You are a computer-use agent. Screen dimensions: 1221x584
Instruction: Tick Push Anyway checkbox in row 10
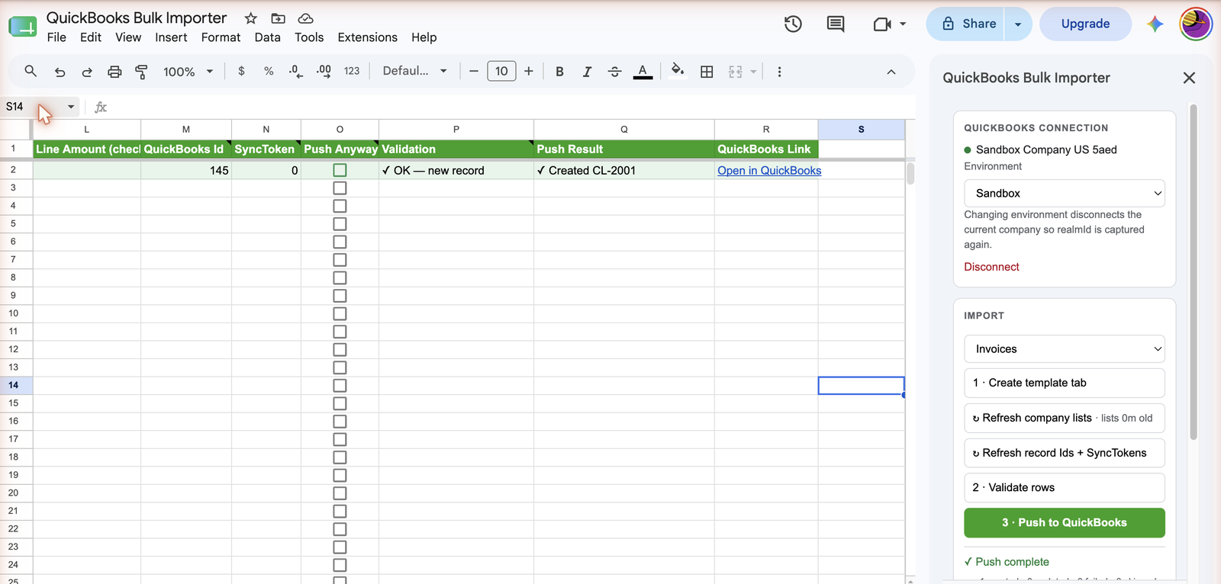click(340, 313)
